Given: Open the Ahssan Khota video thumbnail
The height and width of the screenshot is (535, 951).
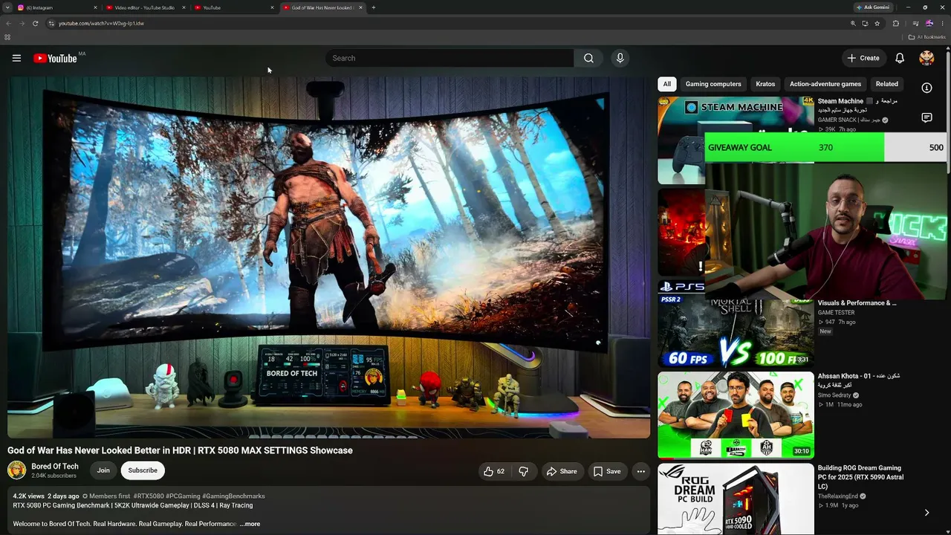Looking at the screenshot, I should [736, 415].
